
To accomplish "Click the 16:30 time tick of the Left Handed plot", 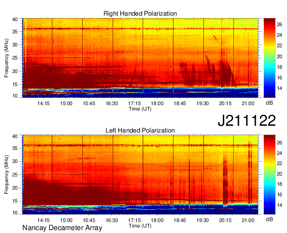I will (112, 220).
